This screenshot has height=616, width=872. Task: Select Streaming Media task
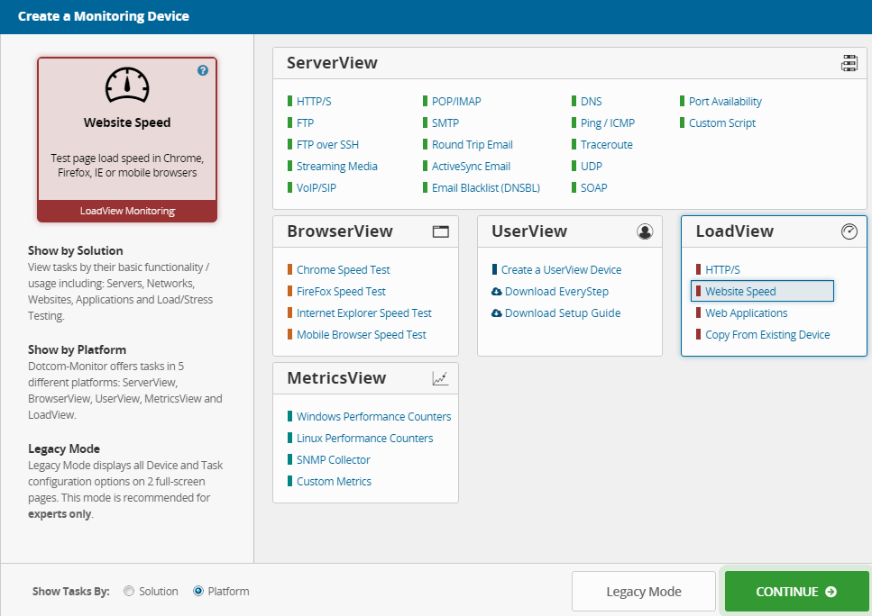337,167
